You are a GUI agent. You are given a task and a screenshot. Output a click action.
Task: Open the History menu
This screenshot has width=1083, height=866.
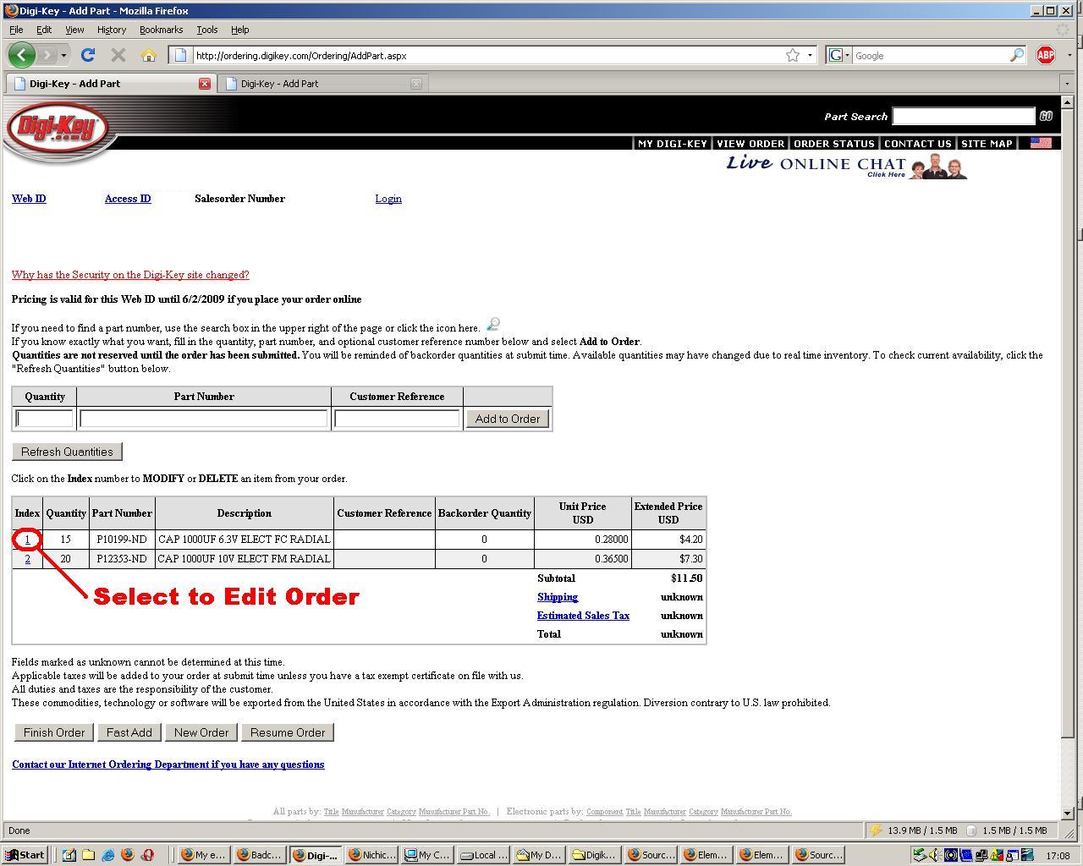coord(111,30)
